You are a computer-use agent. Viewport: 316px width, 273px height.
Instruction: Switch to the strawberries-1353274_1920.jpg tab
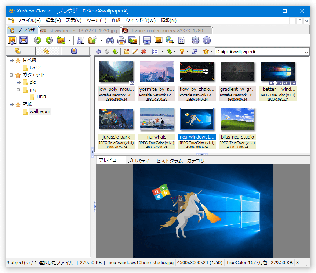pos(80,30)
